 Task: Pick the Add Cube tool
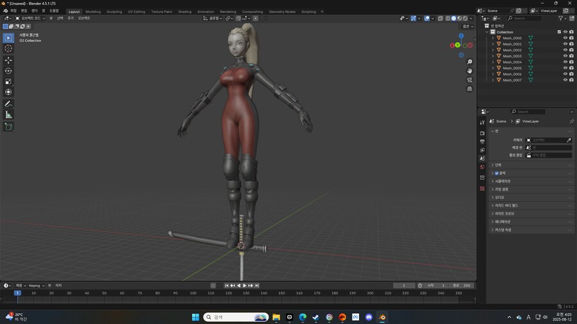click(8, 127)
